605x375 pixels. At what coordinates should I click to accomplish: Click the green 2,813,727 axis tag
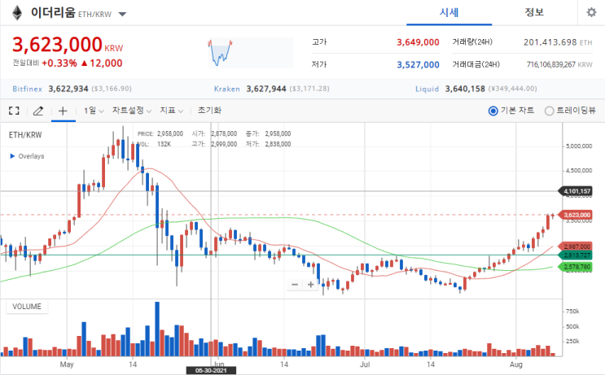(x=576, y=255)
